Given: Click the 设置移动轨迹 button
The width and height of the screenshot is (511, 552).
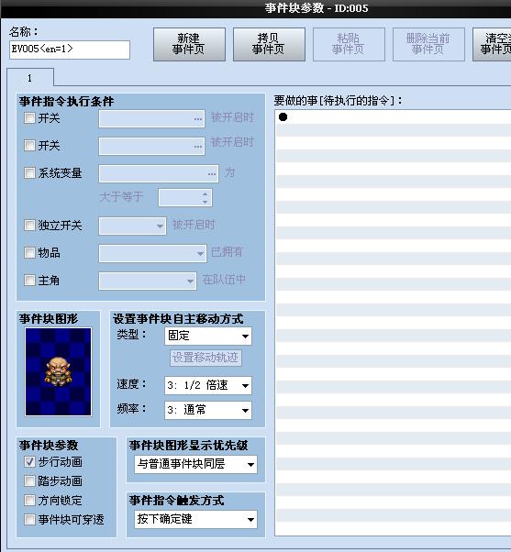Looking at the screenshot, I should 206,358.
